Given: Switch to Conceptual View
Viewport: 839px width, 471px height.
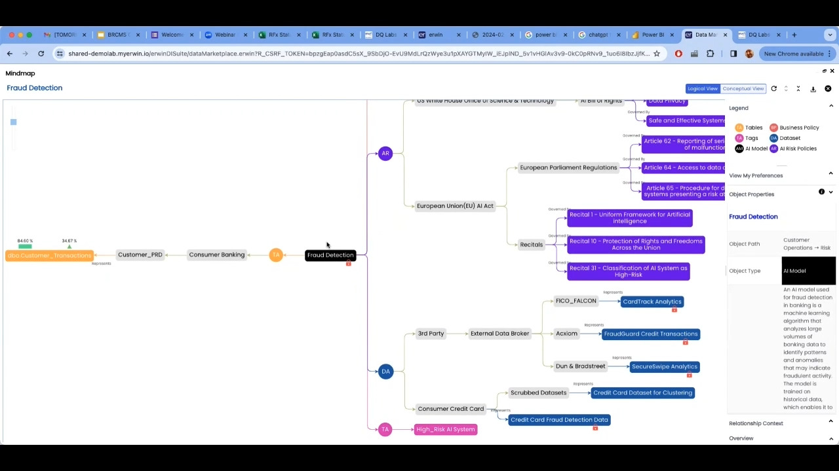Looking at the screenshot, I should (743, 88).
